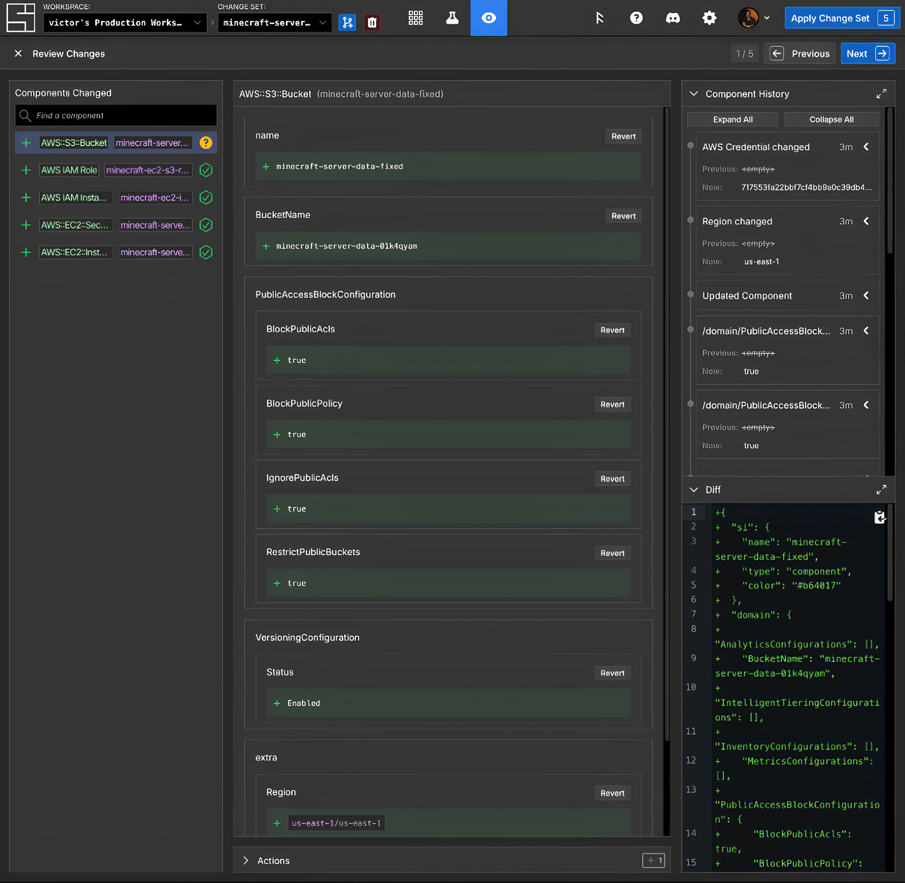Revert the VersioningConfiguration Status value
Viewport: 905px width, 883px height.
click(x=612, y=673)
